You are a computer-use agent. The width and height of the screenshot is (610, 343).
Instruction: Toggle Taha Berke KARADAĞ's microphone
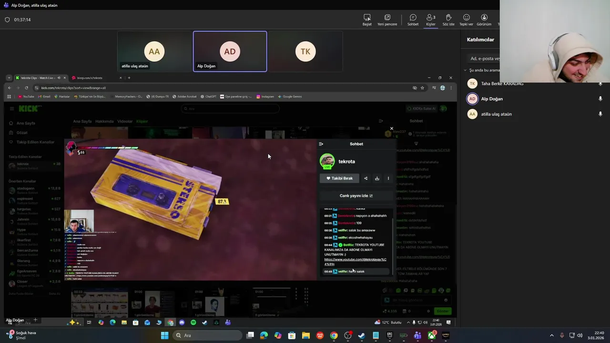pyautogui.click(x=600, y=84)
